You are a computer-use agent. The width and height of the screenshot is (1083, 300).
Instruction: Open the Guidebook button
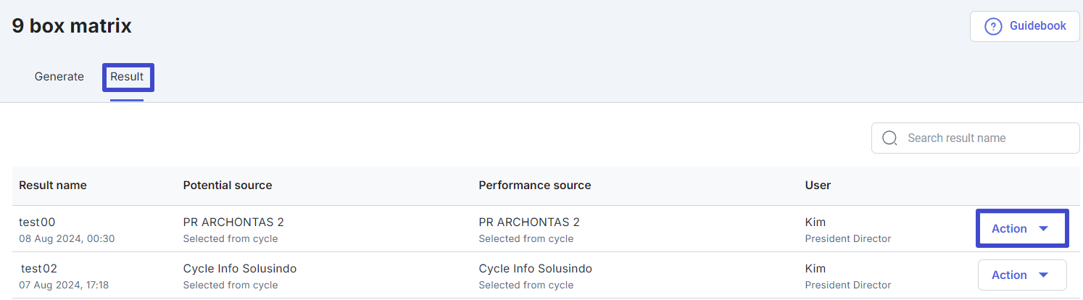1025,26
